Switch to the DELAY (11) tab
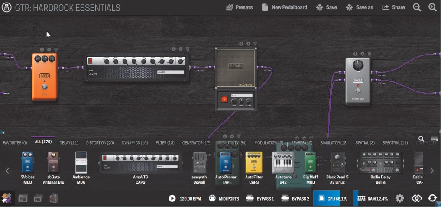Screen dimensions: 441x207 (69, 143)
